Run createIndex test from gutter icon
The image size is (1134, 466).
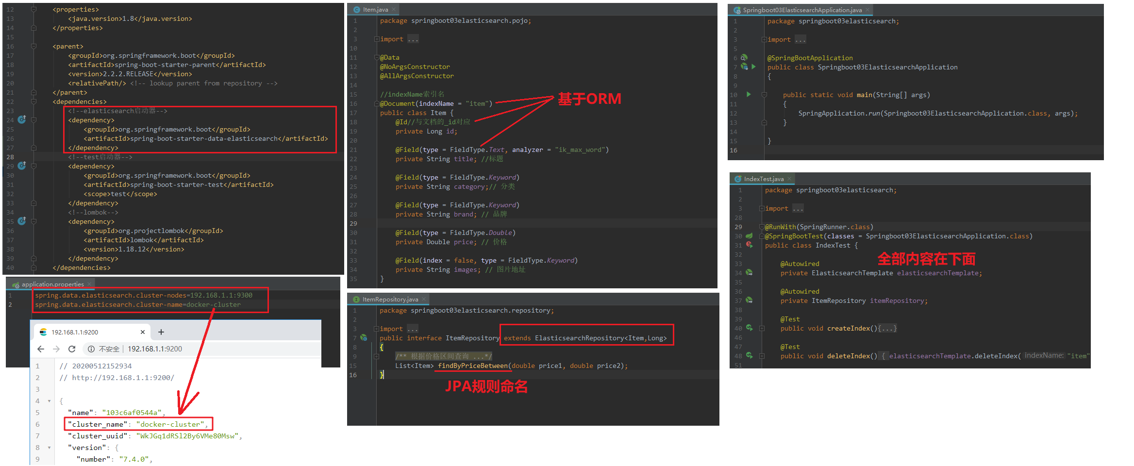(749, 328)
